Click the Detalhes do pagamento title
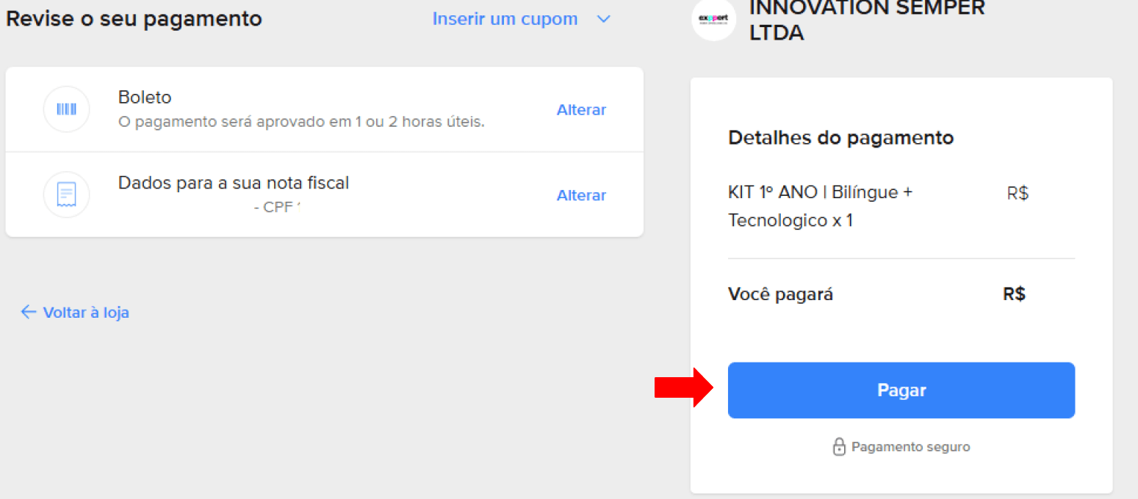Viewport: 1138px width, 499px height. [840, 137]
